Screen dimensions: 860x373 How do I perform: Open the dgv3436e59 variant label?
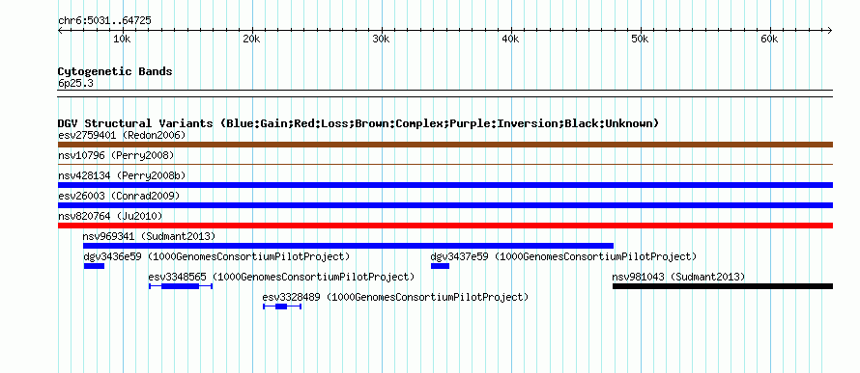click(x=216, y=256)
